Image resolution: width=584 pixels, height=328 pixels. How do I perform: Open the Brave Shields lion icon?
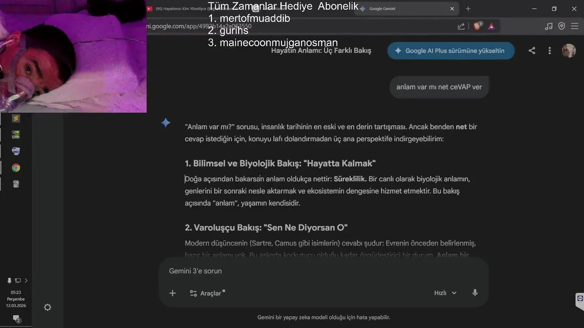pos(477,26)
